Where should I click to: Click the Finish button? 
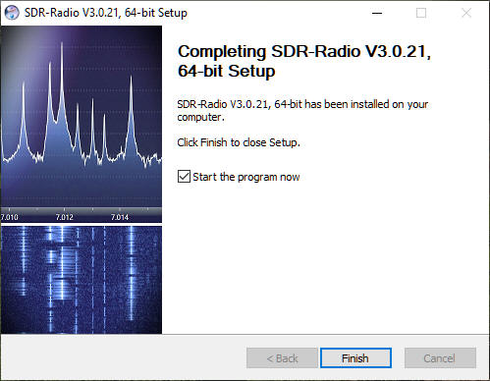pyautogui.click(x=355, y=358)
